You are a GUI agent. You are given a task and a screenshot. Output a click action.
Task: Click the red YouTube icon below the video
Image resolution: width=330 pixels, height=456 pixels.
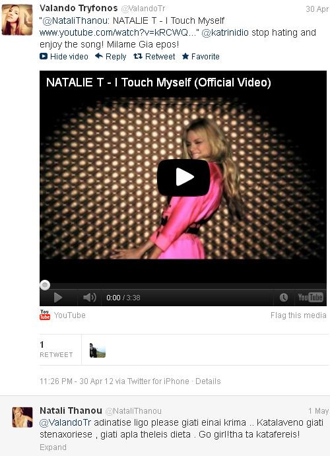point(45,315)
